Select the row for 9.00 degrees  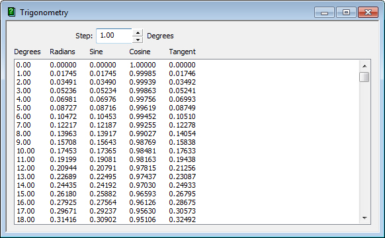tap(187, 142)
